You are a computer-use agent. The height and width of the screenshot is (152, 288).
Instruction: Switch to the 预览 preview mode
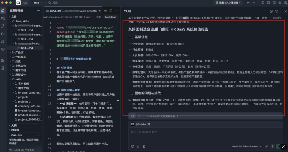(x=98, y=17)
